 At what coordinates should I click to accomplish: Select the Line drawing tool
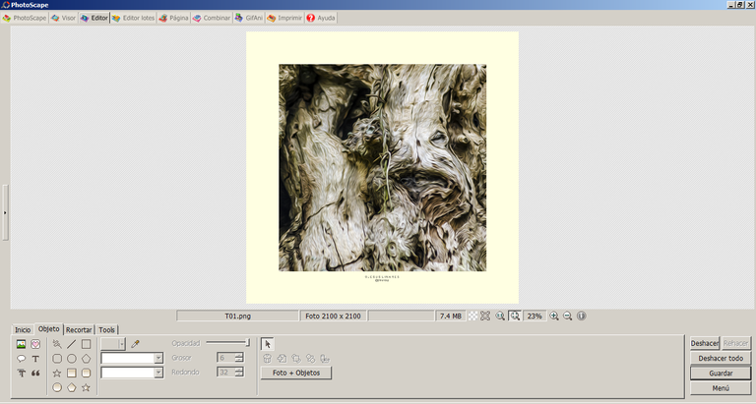71,344
